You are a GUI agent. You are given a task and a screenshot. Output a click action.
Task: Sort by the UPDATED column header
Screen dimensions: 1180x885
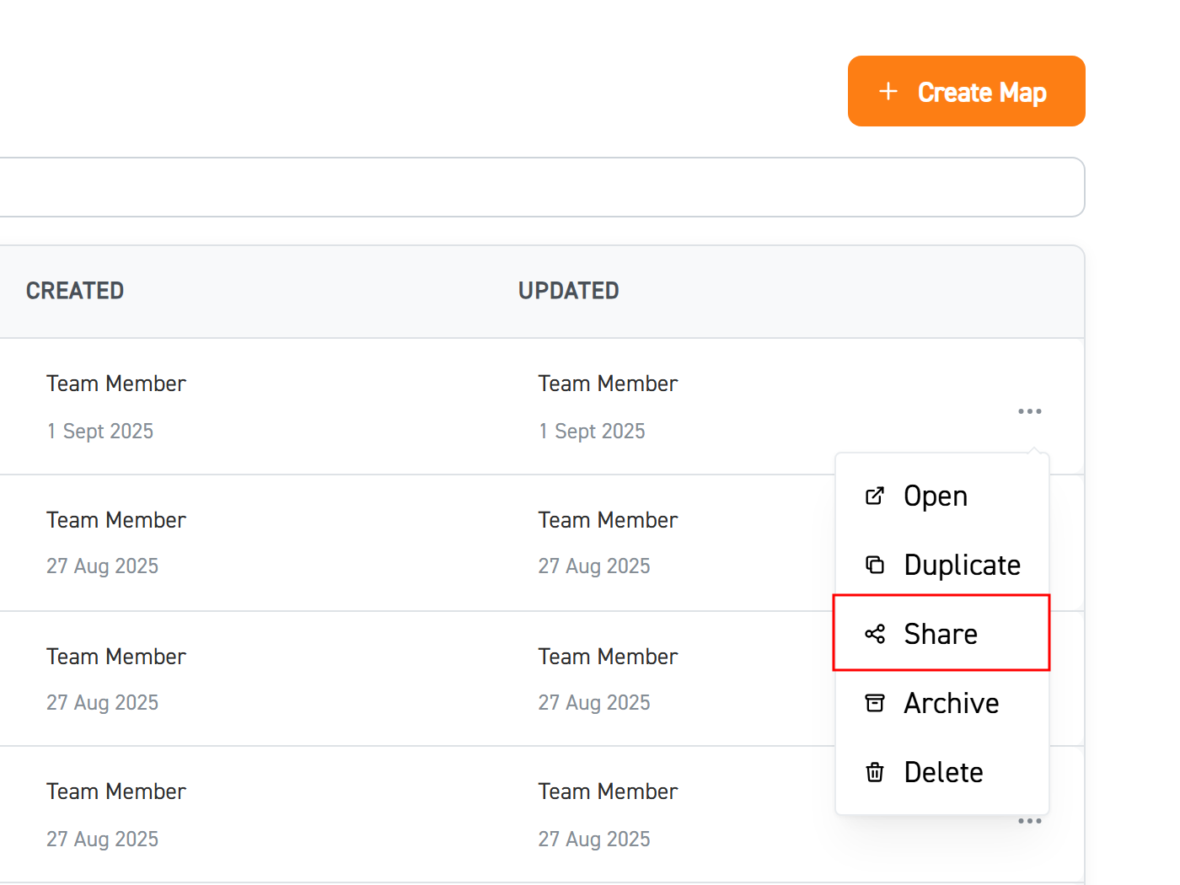[x=568, y=291]
